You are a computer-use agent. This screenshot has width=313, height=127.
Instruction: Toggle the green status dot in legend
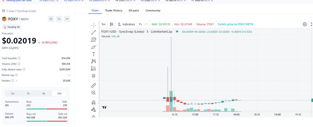point(177,31)
